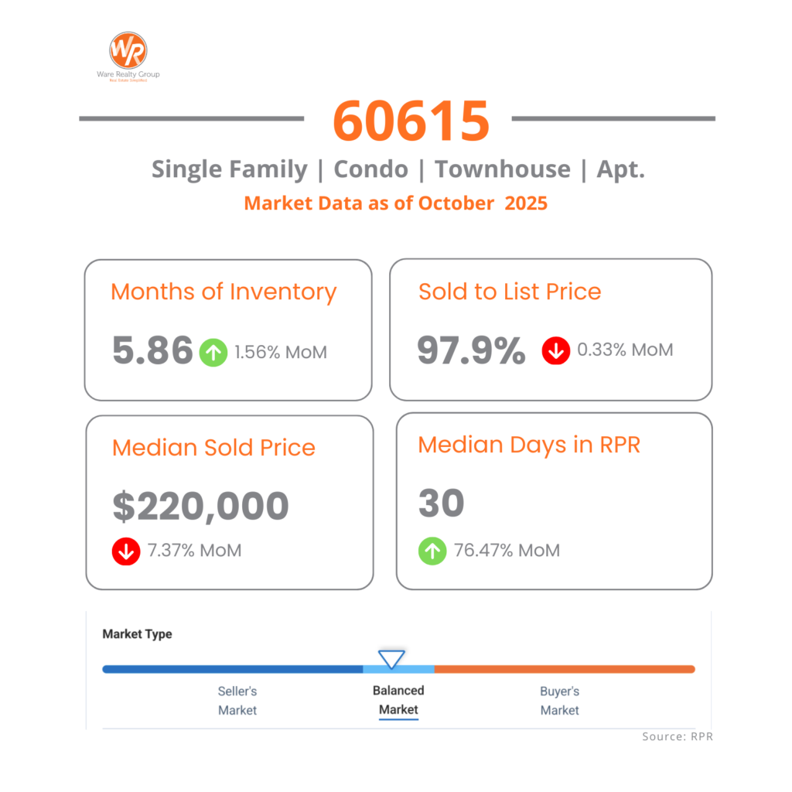Viewport: 792px width, 792px height.
Task: Click the 97.9% value
Action: [x=471, y=350]
